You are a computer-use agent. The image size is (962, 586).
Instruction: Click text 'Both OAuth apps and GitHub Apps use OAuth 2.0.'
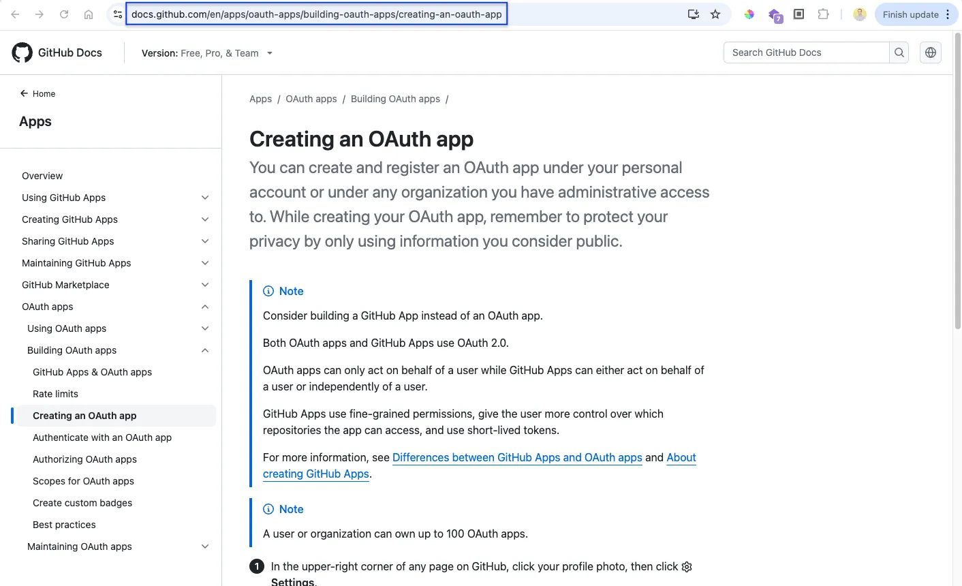click(x=386, y=343)
